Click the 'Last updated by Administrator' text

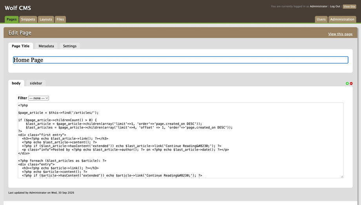(x=41, y=192)
